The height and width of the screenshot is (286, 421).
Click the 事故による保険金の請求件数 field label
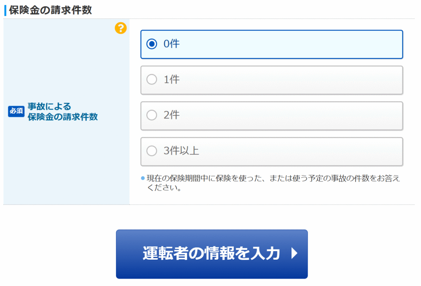pyautogui.click(x=62, y=112)
